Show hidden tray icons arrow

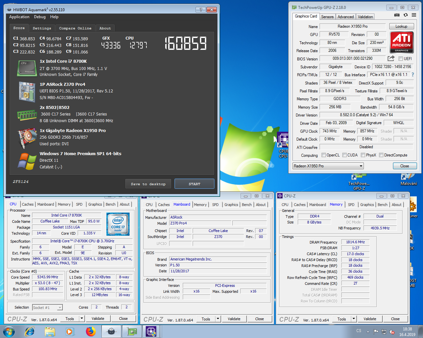coord(368,331)
